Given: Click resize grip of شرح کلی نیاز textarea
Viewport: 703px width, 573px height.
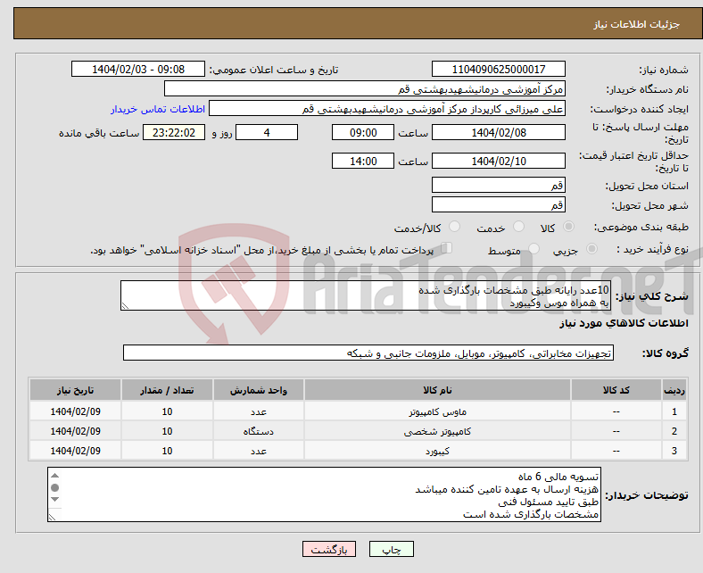Looking at the screenshot, I should tap(125, 306).
